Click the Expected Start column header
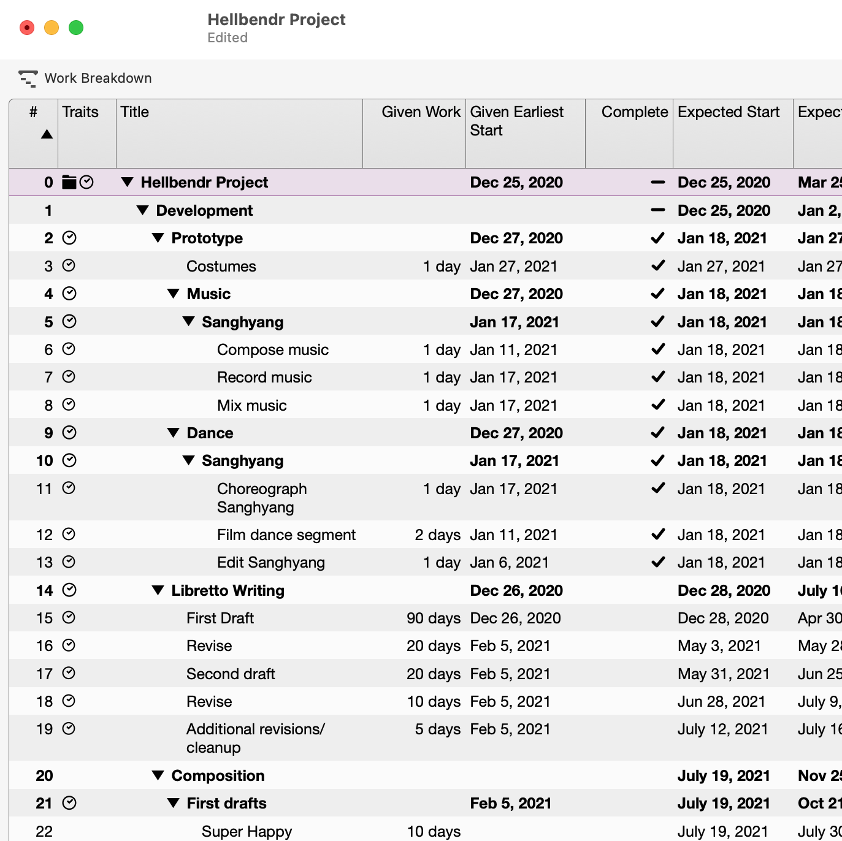Viewport: 842px width, 841px height. [x=733, y=133]
